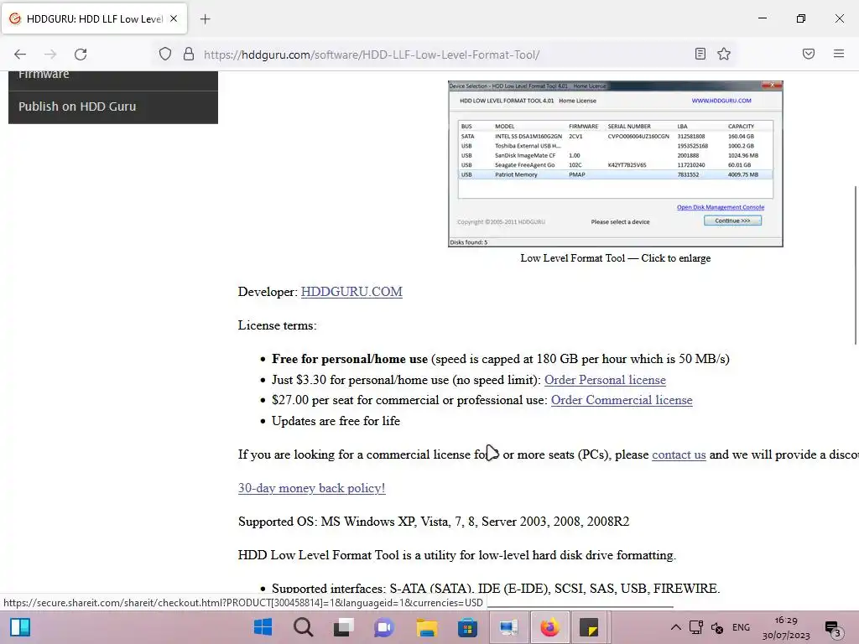Open taskbar Search
Screen dimensions: 859x644
303,627
